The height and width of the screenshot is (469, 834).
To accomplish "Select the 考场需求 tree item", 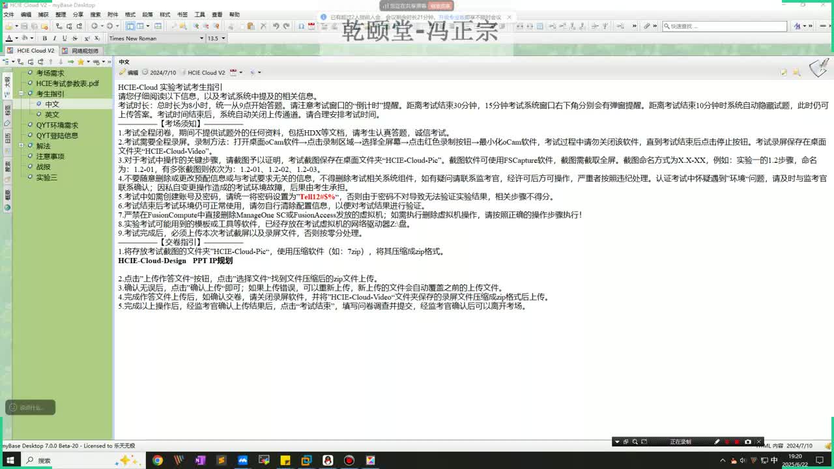I will [x=50, y=73].
